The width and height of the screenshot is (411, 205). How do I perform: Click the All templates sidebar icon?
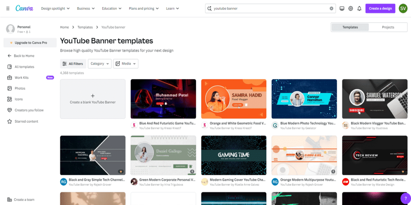(x=10, y=67)
